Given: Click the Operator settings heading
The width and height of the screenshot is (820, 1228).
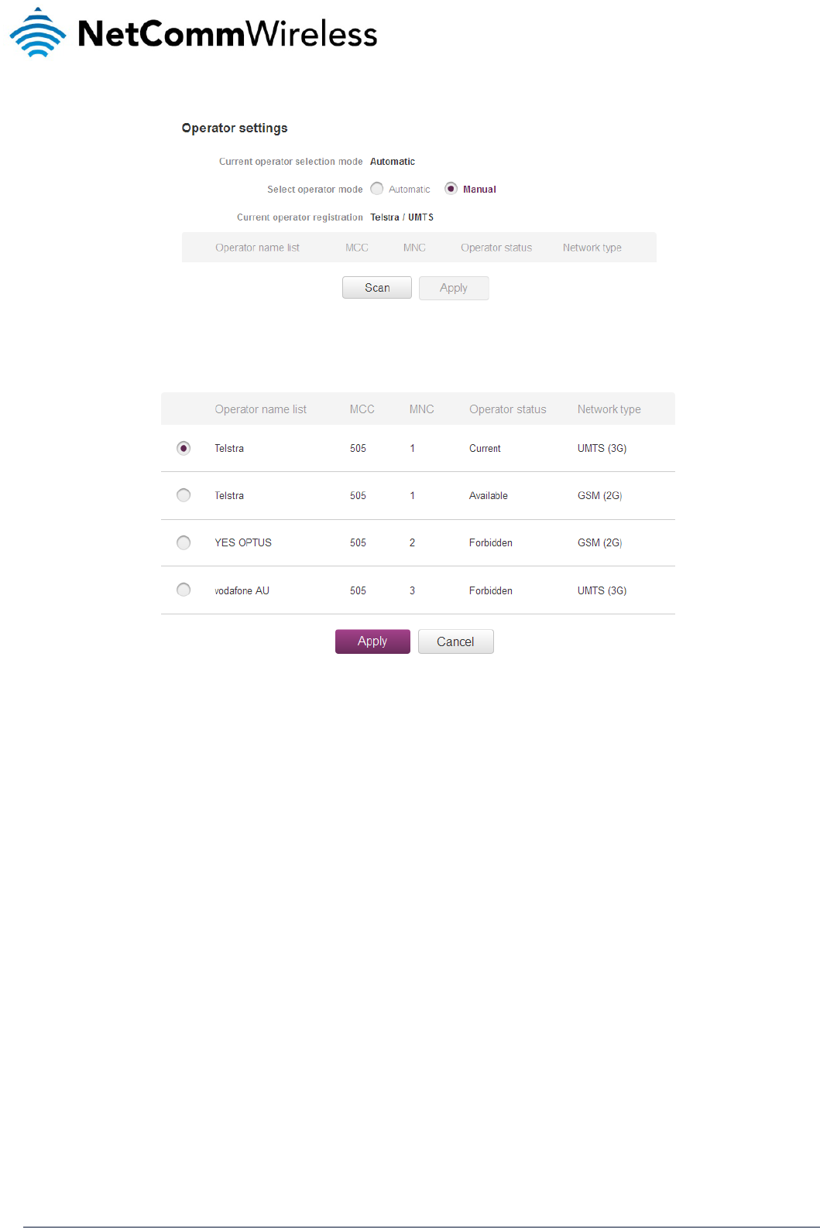Looking at the screenshot, I should pos(235,128).
